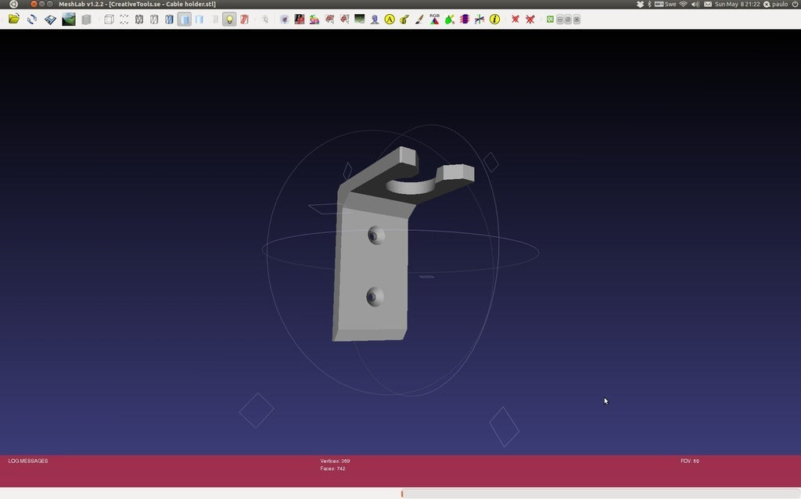Switch to points render mode
The height and width of the screenshot is (499, 801).
click(124, 19)
